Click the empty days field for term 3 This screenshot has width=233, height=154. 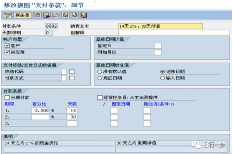click(72, 123)
